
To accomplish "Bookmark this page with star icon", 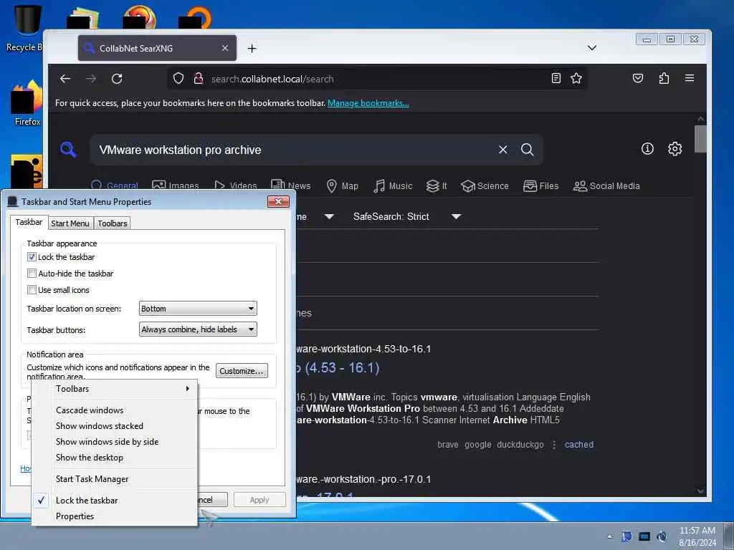I will click(x=576, y=78).
